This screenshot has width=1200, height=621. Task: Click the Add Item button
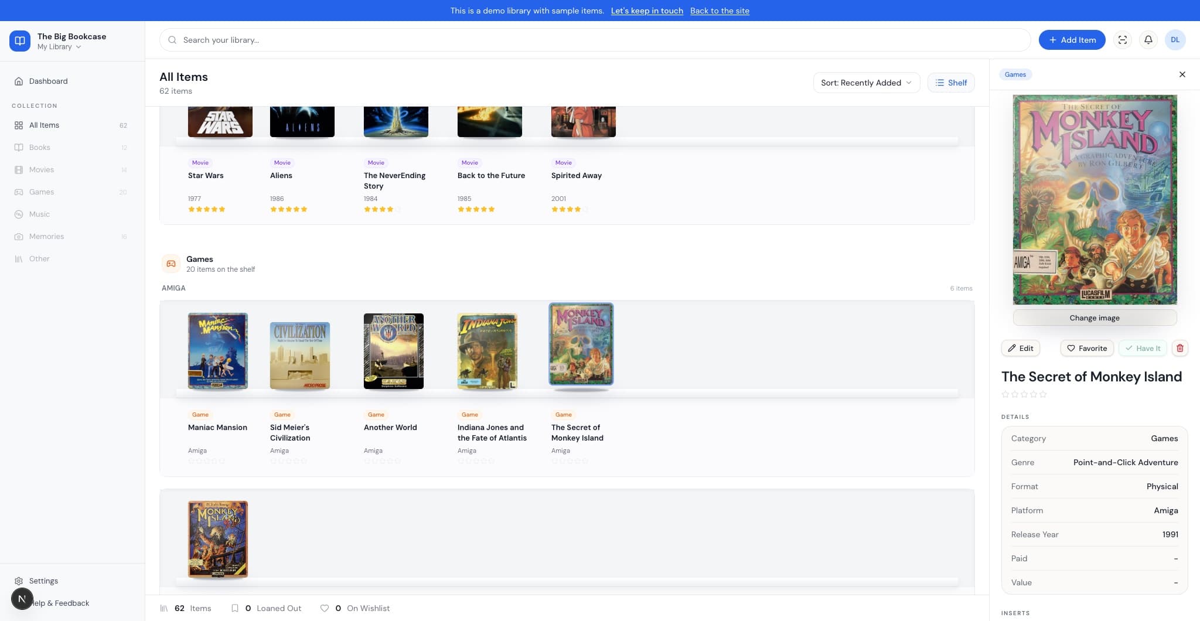pos(1072,40)
